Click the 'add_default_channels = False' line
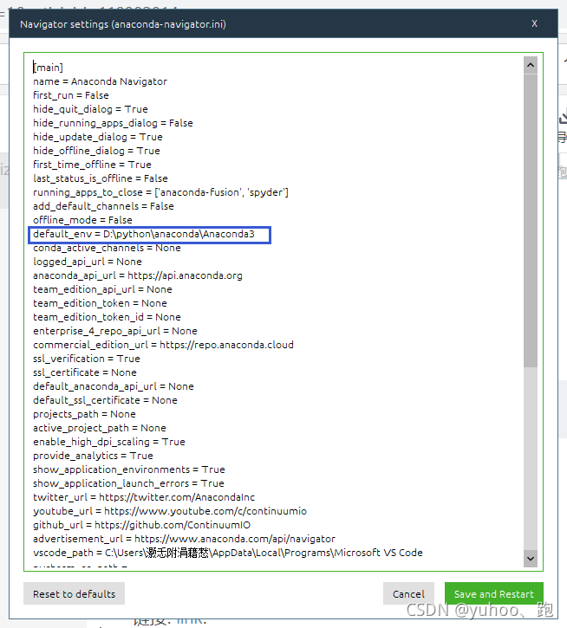The height and width of the screenshot is (628, 567). (103, 206)
